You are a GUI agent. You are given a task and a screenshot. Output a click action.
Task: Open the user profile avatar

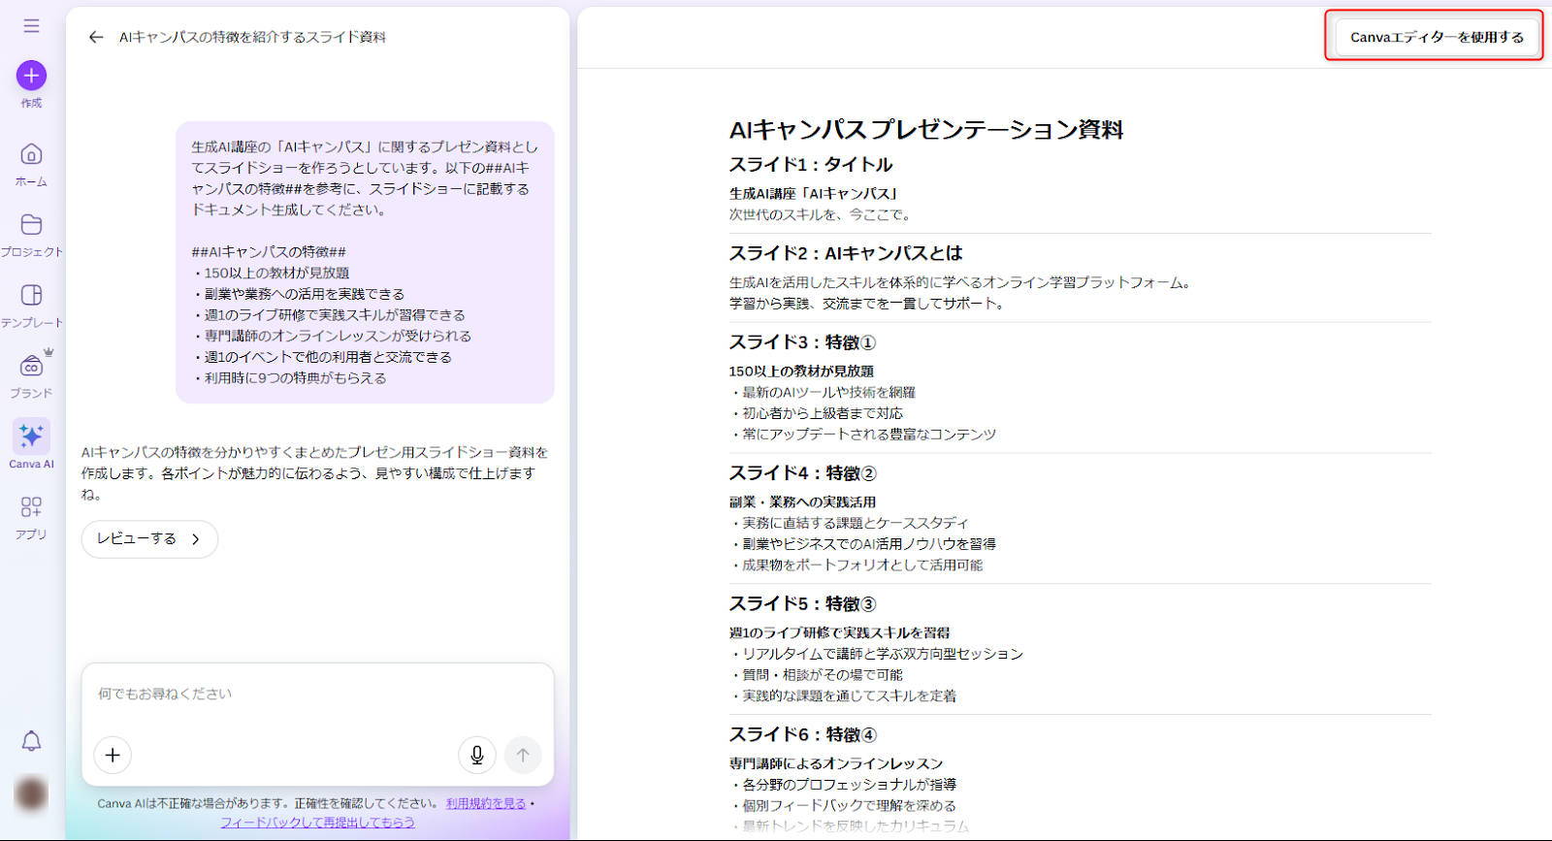pyautogui.click(x=31, y=794)
